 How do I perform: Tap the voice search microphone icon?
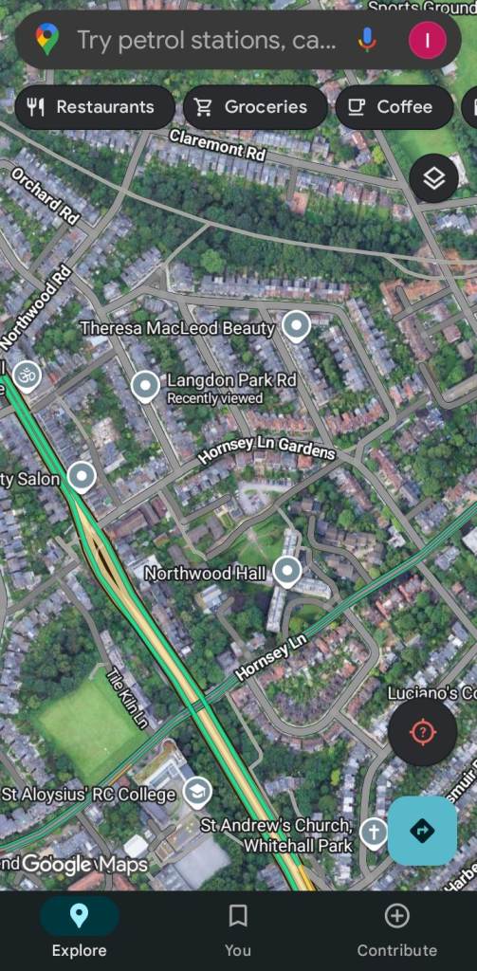pyautogui.click(x=367, y=40)
